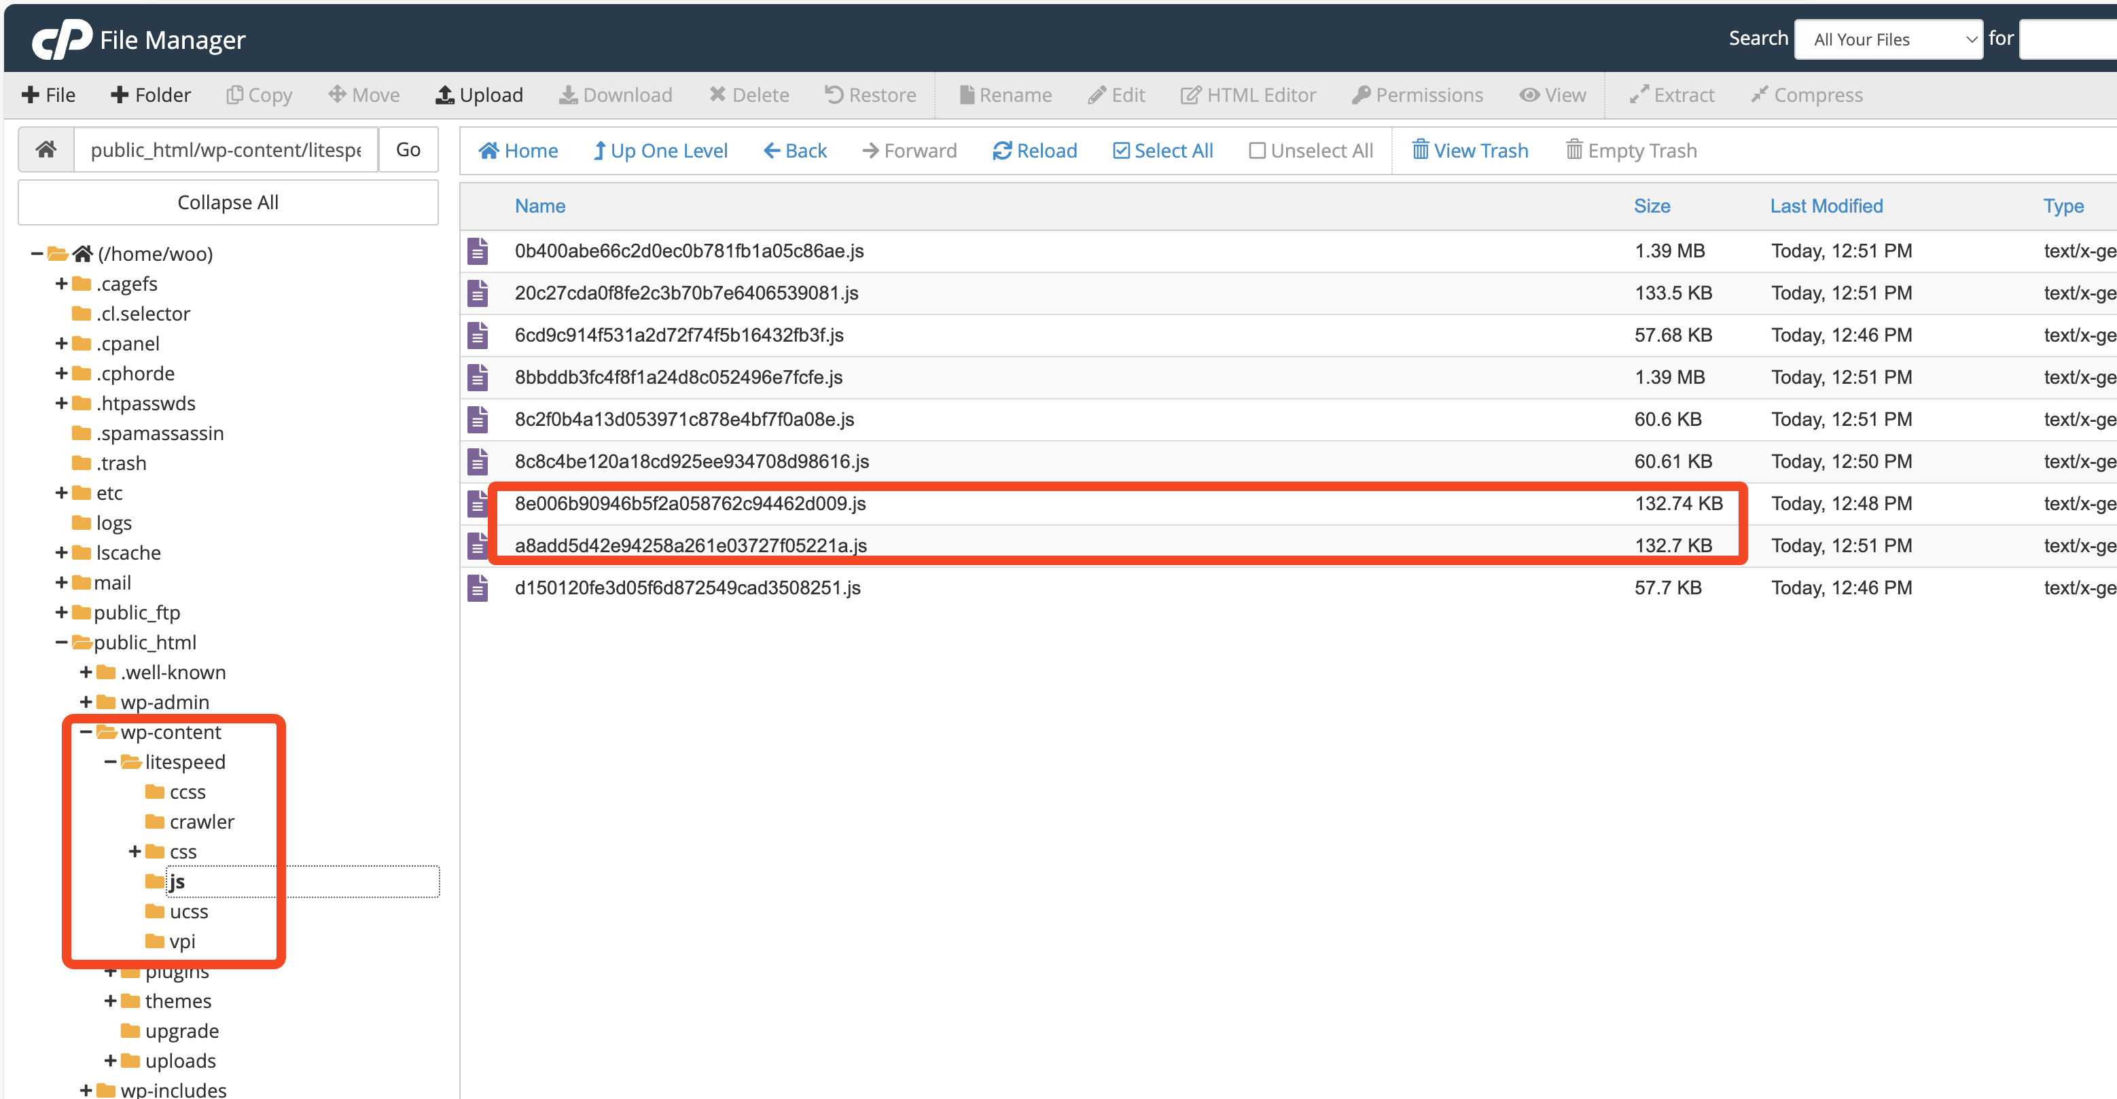Select file 8c2f0b4a13d053971c878e4bf7f0a08e.js
This screenshot has width=2117, height=1099.
click(x=683, y=420)
